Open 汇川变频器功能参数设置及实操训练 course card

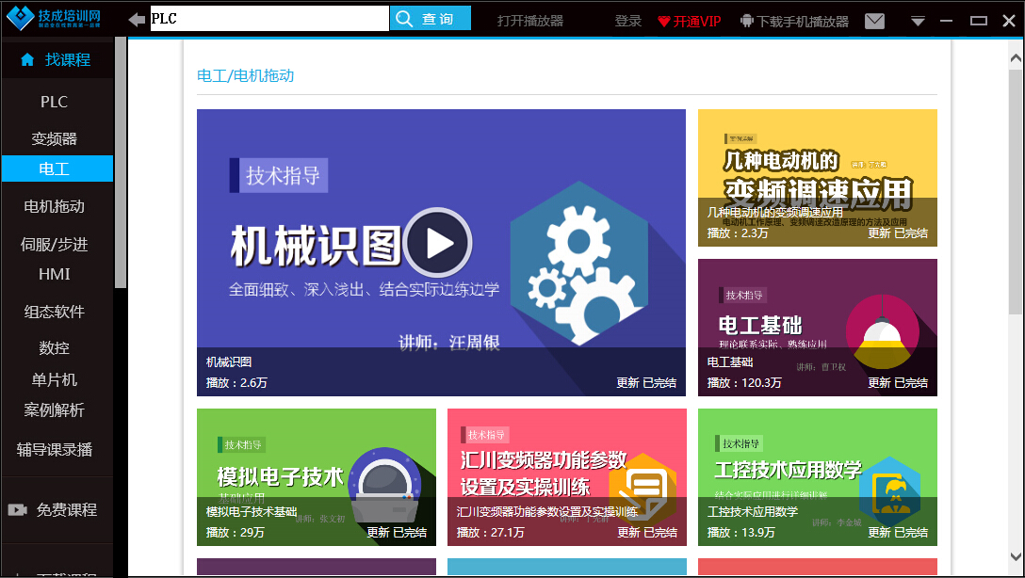(566, 476)
